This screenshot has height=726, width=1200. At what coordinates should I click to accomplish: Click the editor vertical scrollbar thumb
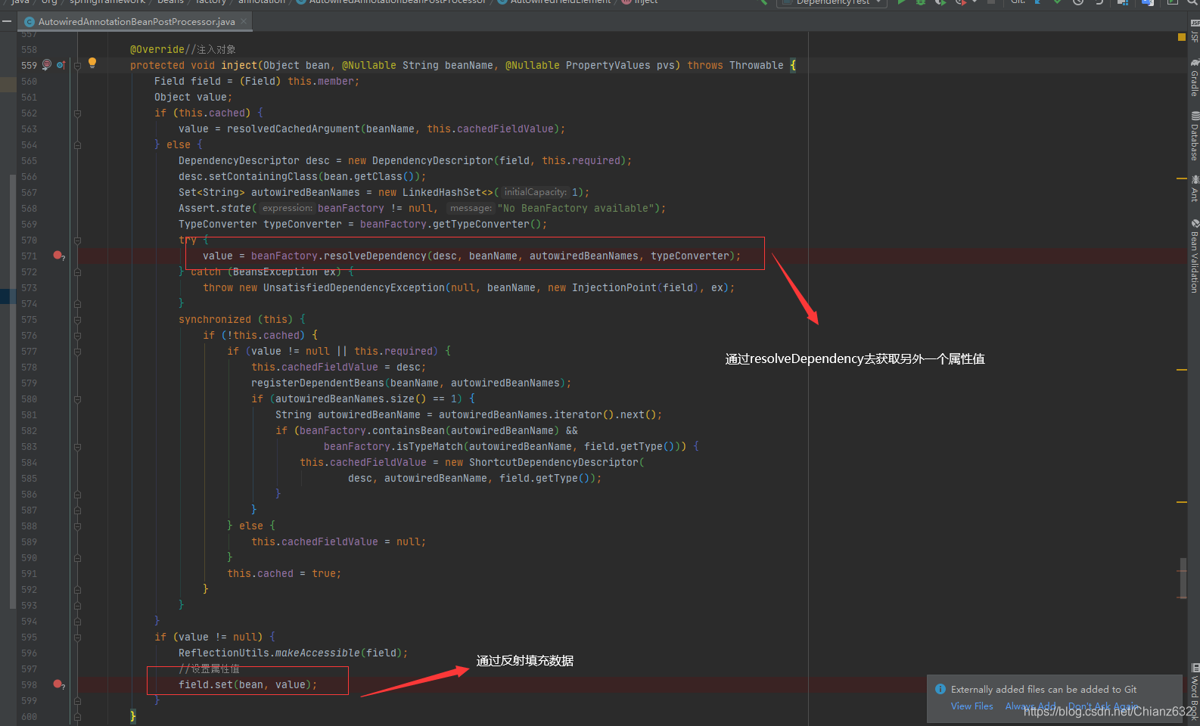[x=1183, y=579]
